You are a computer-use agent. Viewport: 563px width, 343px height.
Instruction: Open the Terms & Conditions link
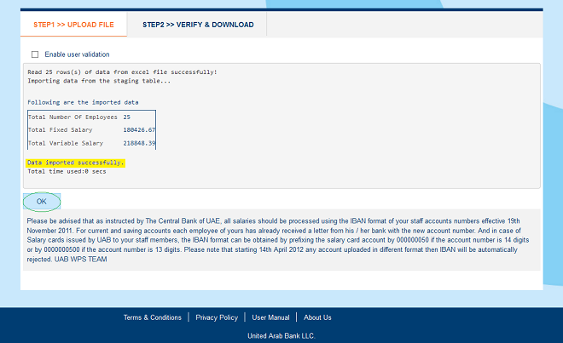153,317
